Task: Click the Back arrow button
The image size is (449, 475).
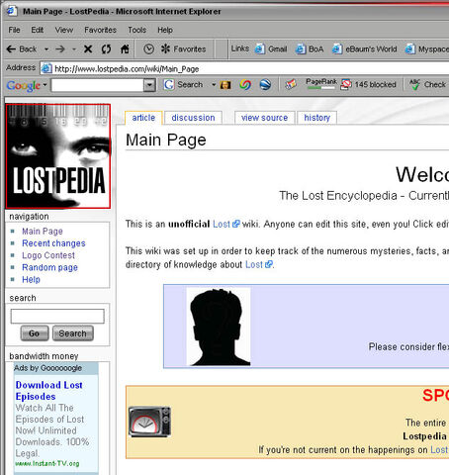Action: tap(22, 49)
